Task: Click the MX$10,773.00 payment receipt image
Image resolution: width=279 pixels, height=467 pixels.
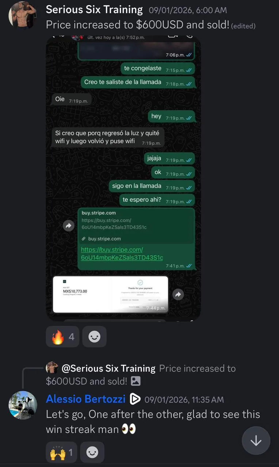Action: (110, 294)
